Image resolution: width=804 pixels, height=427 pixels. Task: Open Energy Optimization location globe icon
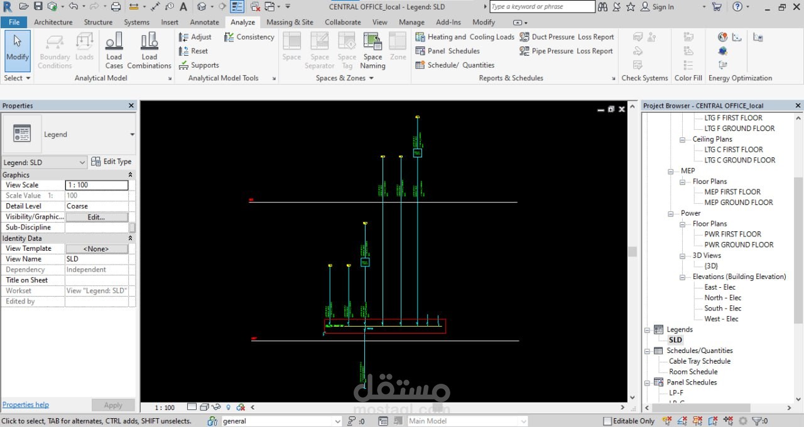722,37
